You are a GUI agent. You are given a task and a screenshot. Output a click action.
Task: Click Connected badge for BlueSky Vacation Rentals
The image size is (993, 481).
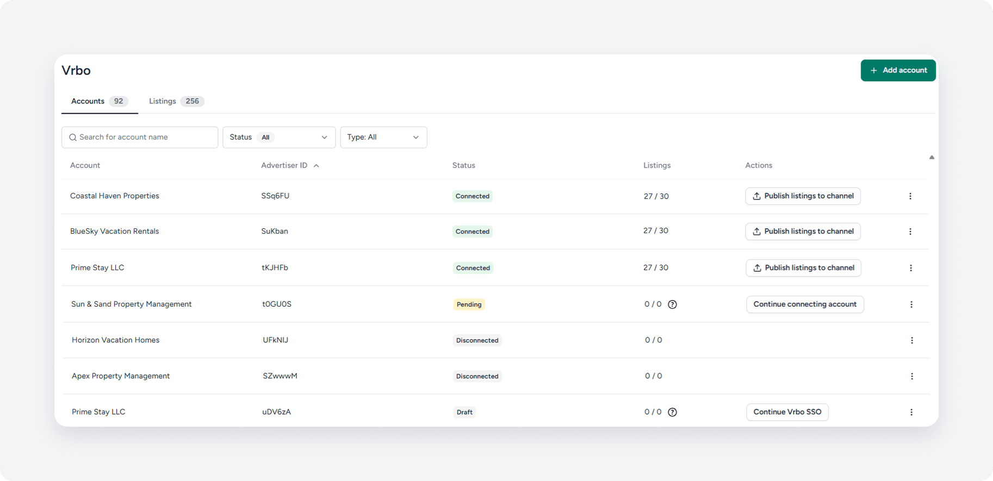coord(473,232)
